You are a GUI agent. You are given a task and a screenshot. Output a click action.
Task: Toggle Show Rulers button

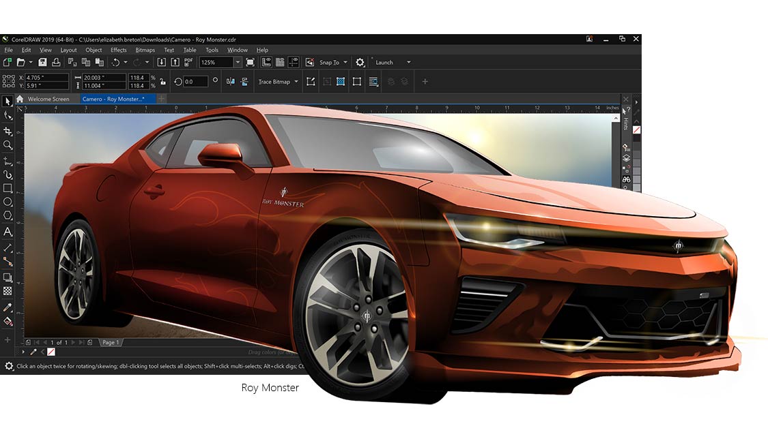(266, 63)
